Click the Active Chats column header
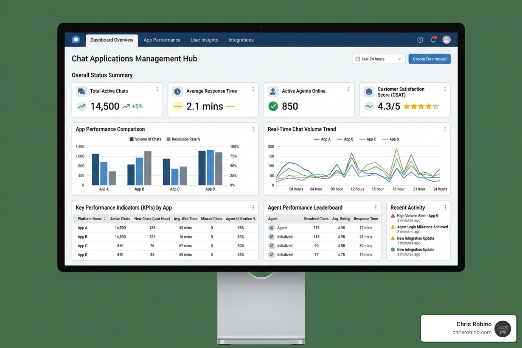 click(120, 219)
